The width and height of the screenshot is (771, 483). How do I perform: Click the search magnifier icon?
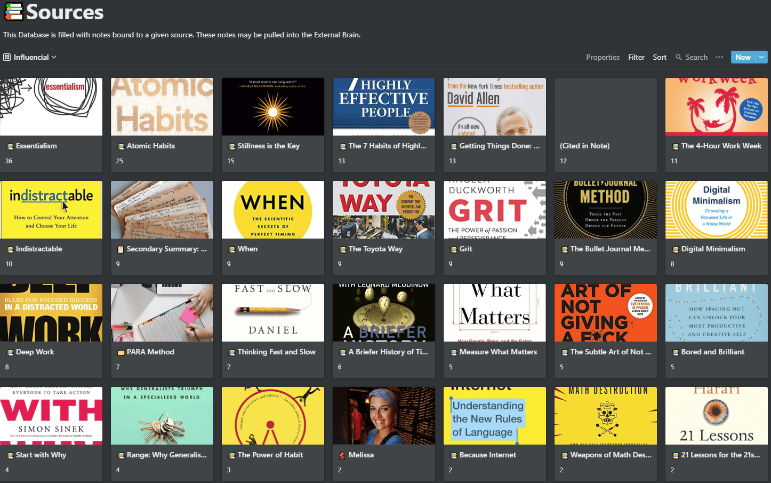pos(679,57)
